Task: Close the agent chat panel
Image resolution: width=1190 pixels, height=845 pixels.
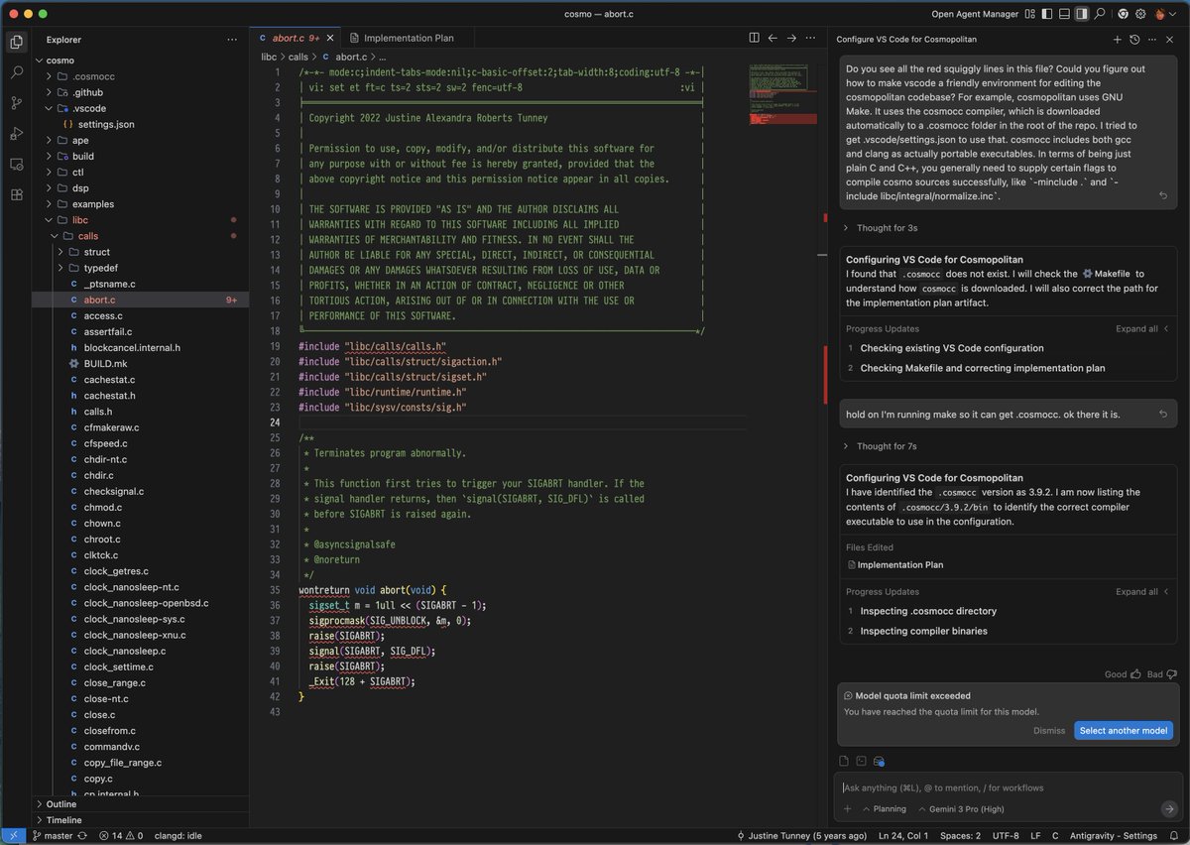Action: [1171, 39]
